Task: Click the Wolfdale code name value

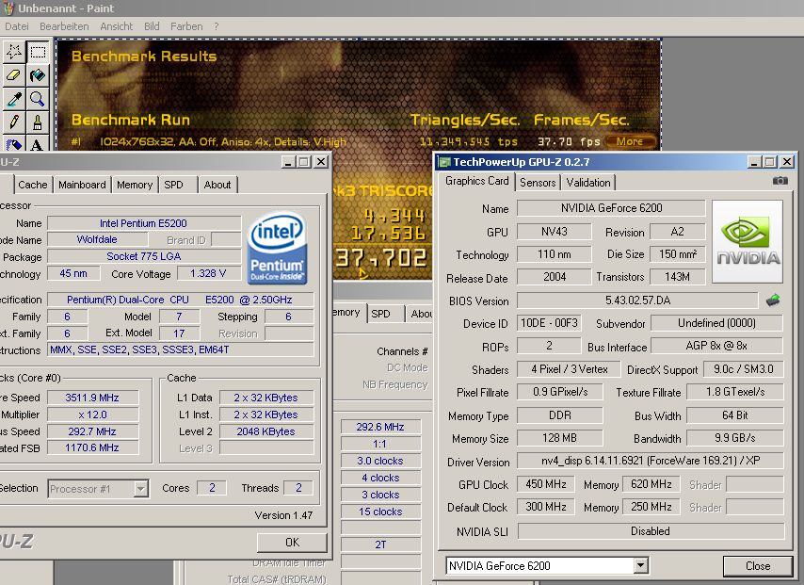Action: (97, 239)
